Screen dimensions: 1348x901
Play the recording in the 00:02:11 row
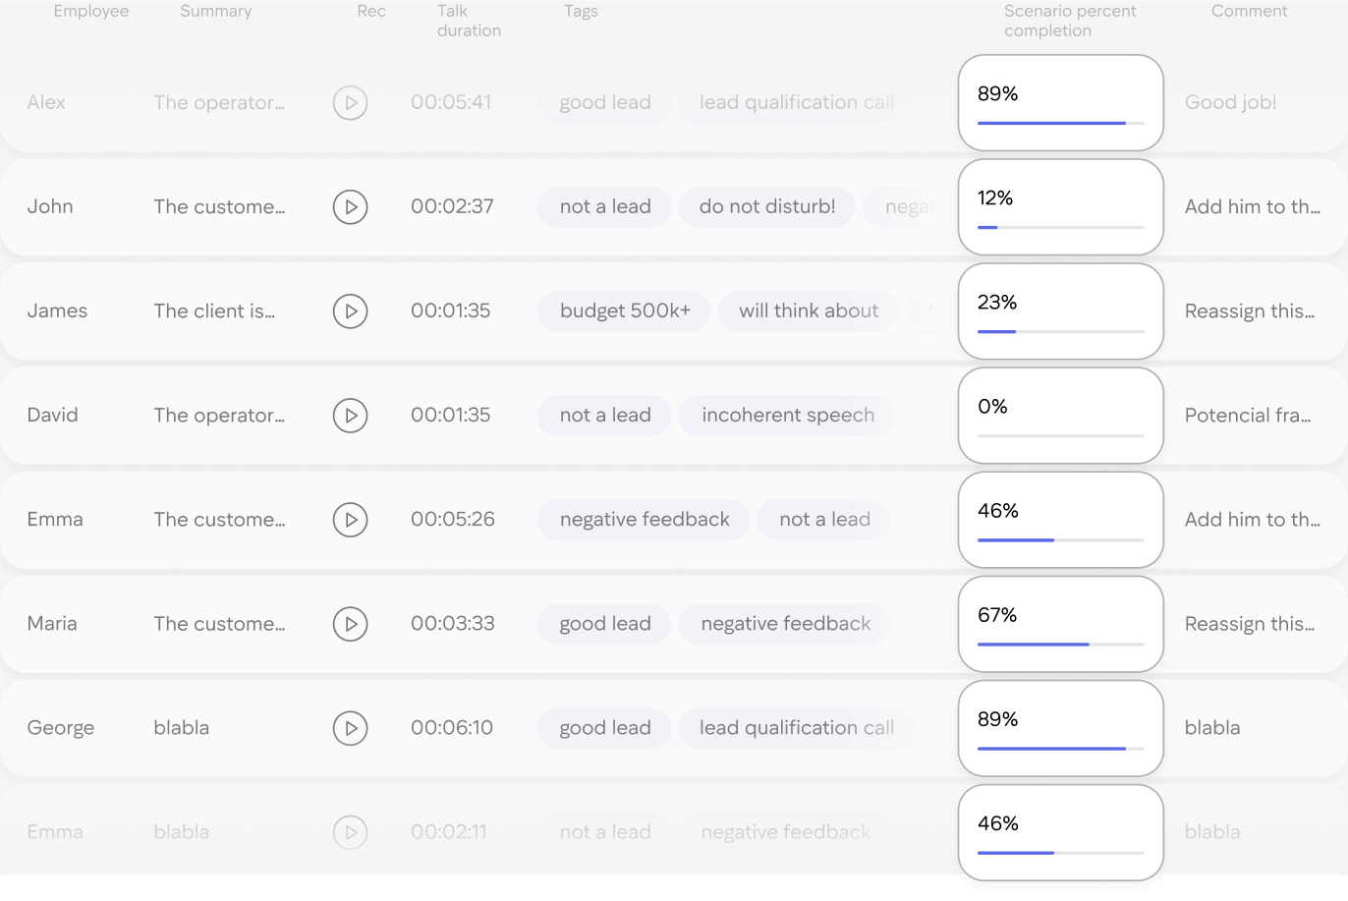(x=350, y=832)
